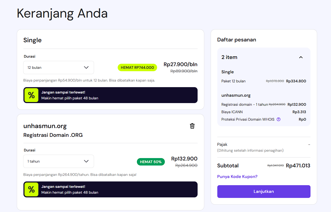331x212 pixels.
Task: Click the 48-month promo banner under domain
Action: 117,189
